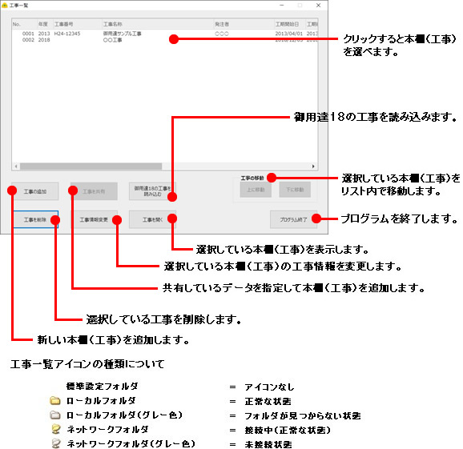The width and height of the screenshot is (463, 449).
Task: Select row 0002 ○○工事
Action: (165, 40)
